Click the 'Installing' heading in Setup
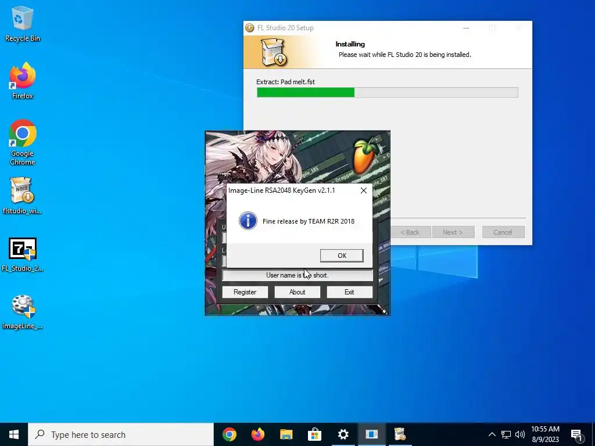This screenshot has height=446, width=595. tap(350, 44)
